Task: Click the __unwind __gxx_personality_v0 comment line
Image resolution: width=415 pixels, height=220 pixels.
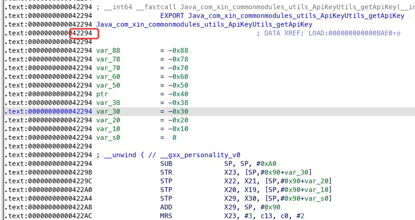Action: (168, 155)
